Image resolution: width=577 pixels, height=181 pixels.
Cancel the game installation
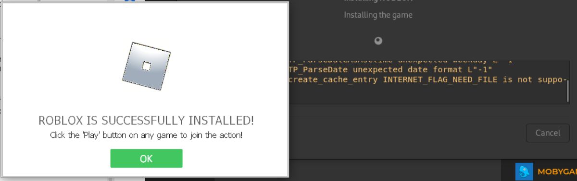point(548,133)
